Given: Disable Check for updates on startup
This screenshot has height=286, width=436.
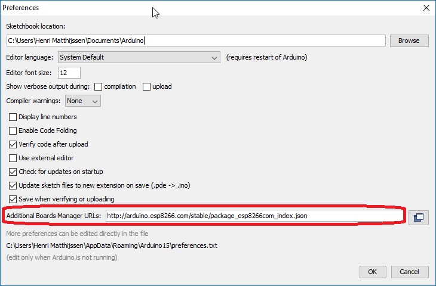Looking at the screenshot, I should (13, 172).
